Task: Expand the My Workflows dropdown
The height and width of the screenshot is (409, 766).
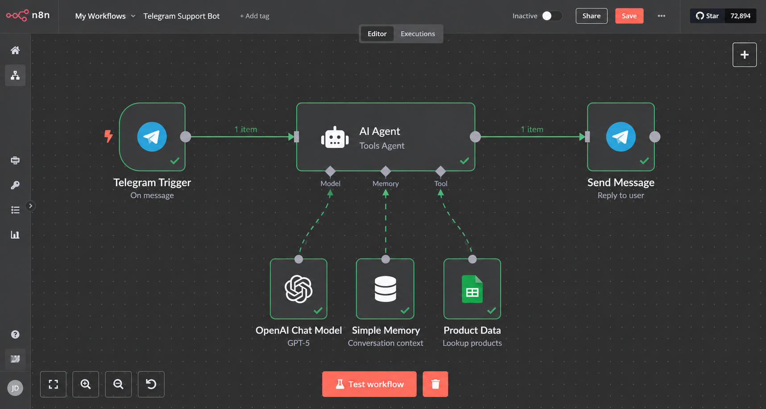Action: (105, 16)
